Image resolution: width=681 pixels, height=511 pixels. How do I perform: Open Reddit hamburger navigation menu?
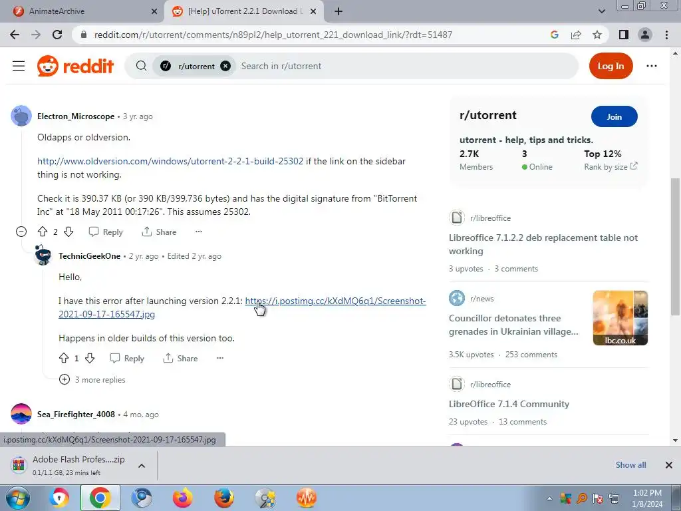pyautogui.click(x=19, y=66)
